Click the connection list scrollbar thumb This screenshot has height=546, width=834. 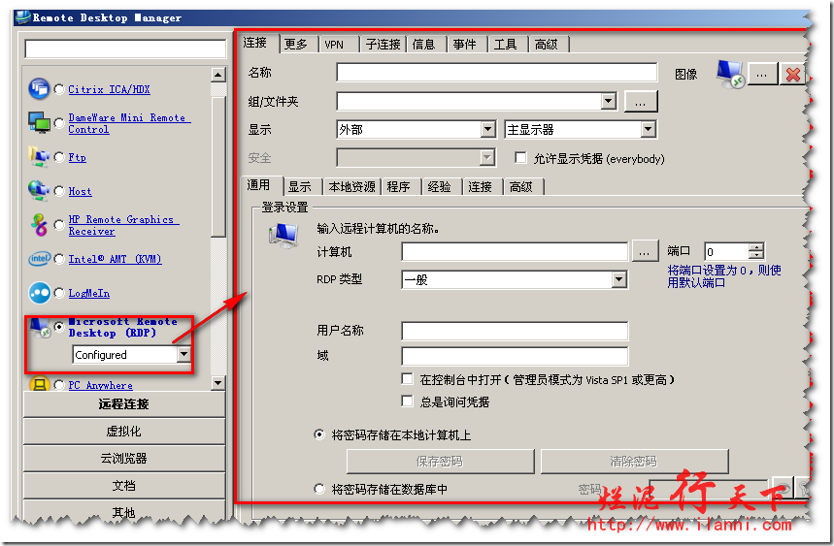[218, 166]
